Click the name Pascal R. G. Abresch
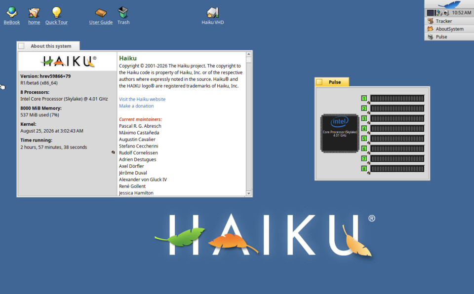Viewport: 474px width, 294px height. pyautogui.click(x=140, y=126)
